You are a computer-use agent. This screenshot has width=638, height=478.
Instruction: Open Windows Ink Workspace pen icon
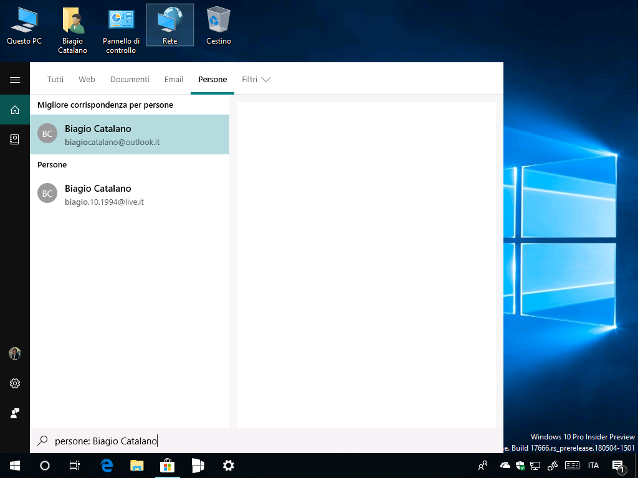[552, 466]
